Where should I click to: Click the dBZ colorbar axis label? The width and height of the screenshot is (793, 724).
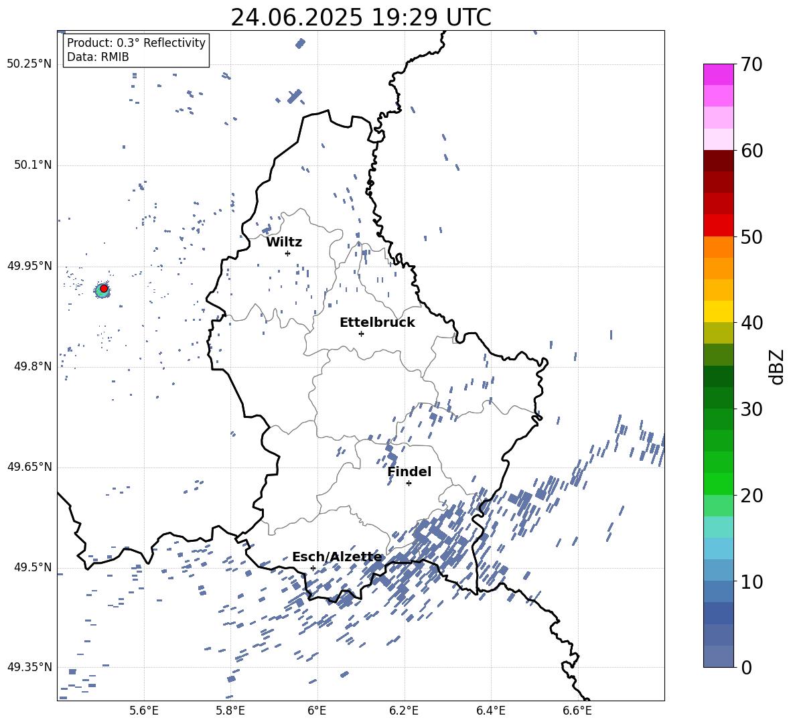(778, 366)
